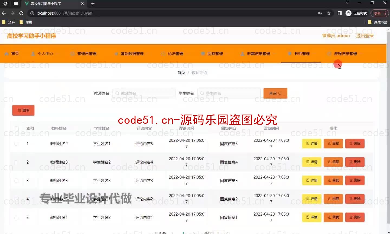Click the 首页 breadcrumb link
This screenshot has width=390, height=234.
181,73
